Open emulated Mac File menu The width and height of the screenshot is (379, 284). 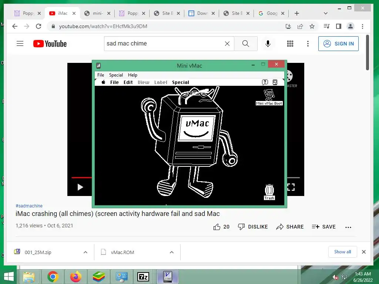point(114,82)
